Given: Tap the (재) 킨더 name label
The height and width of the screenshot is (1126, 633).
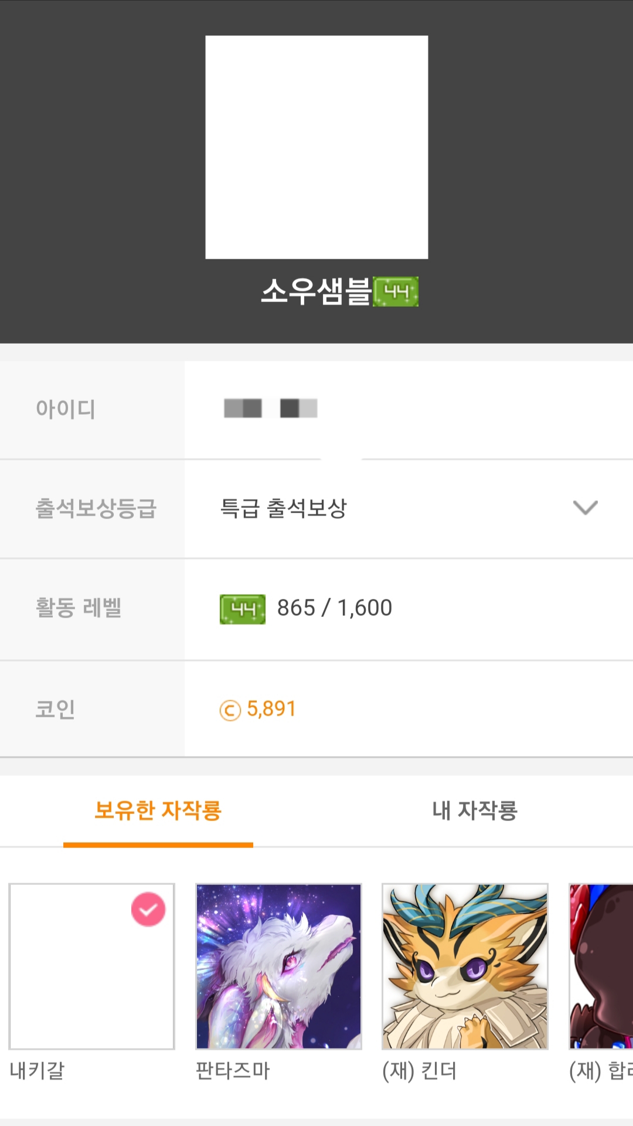Looking at the screenshot, I should tap(419, 1071).
